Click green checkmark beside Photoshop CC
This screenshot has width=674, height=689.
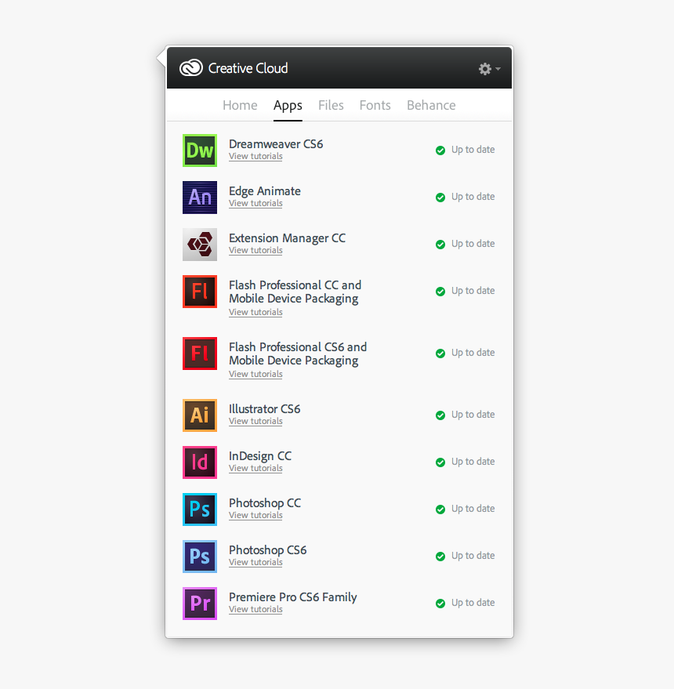click(440, 509)
